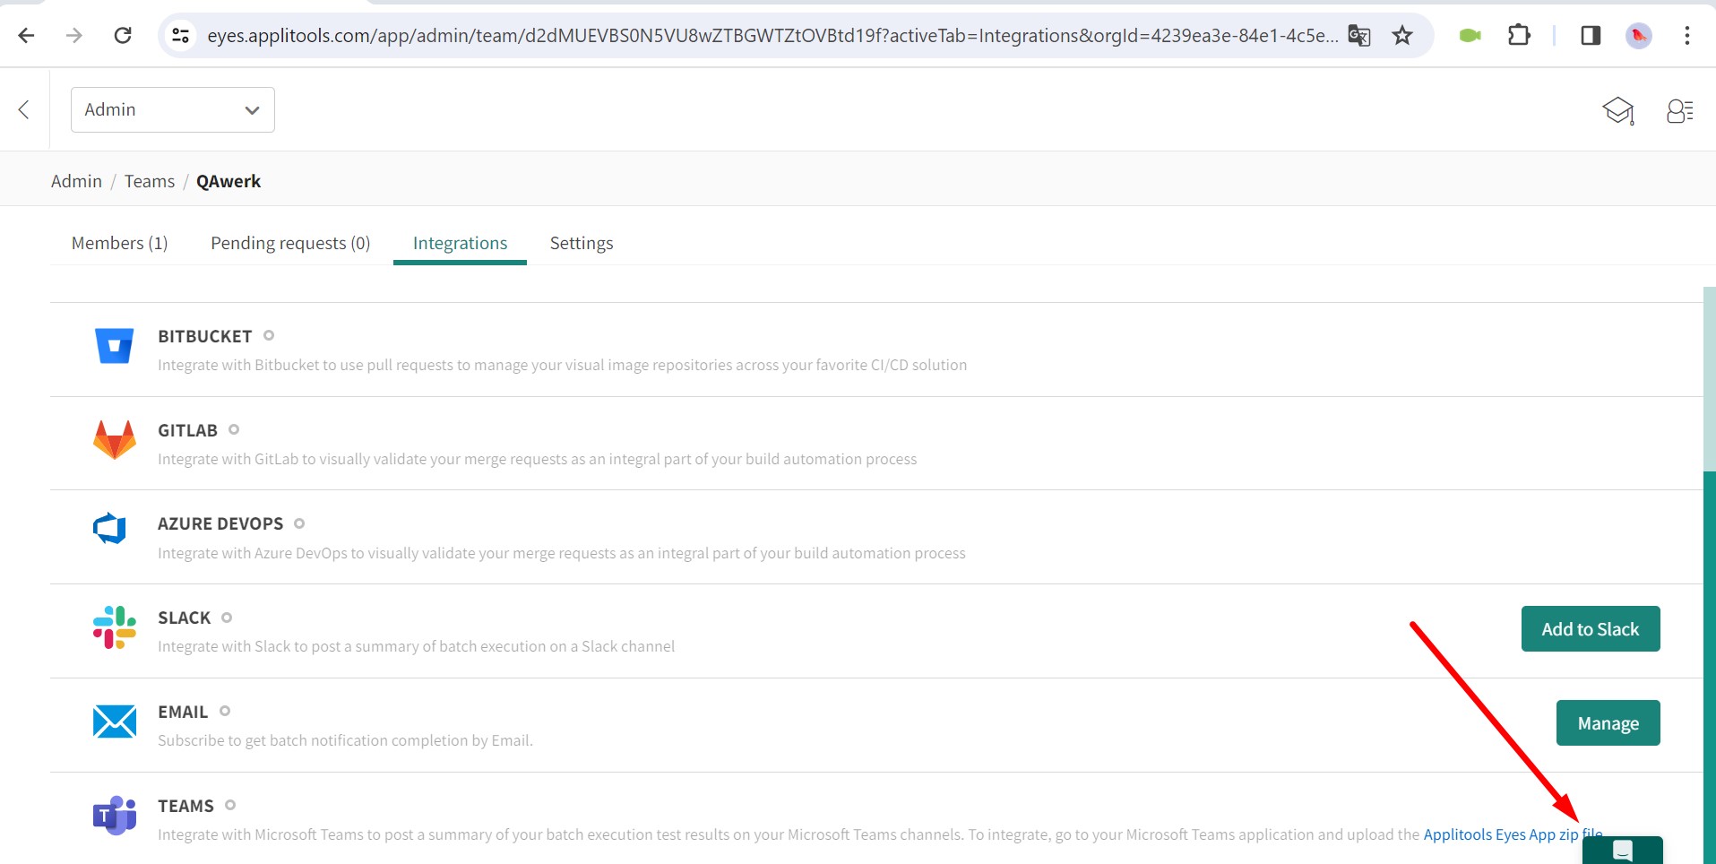The image size is (1716, 864).
Task: Open the user account menu icon
Action: tap(1680, 110)
